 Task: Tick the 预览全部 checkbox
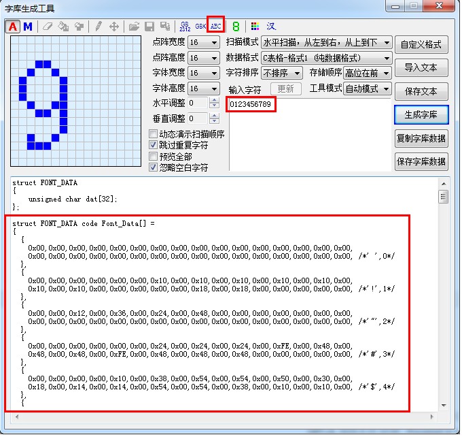tap(154, 157)
